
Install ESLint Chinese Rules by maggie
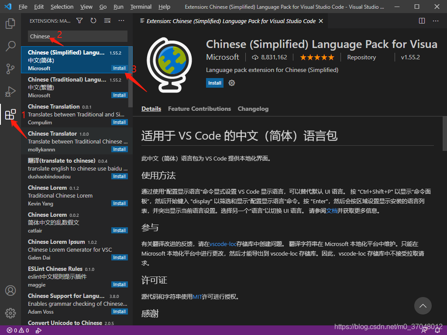coord(119,284)
